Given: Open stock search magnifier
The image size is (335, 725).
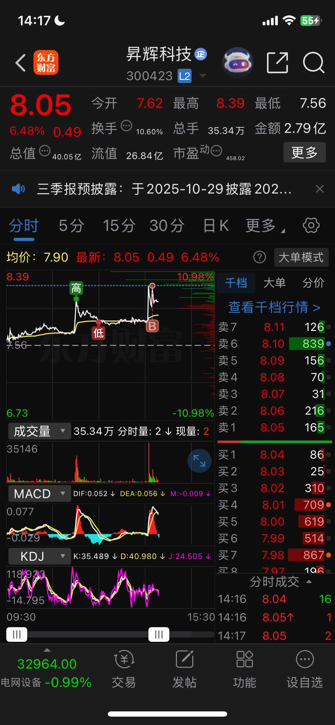Looking at the screenshot, I should (313, 63).
